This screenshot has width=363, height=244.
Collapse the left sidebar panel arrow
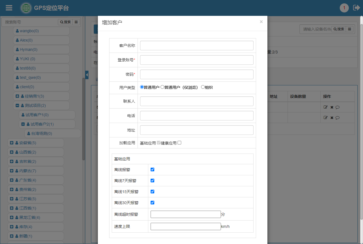(87, 75)
